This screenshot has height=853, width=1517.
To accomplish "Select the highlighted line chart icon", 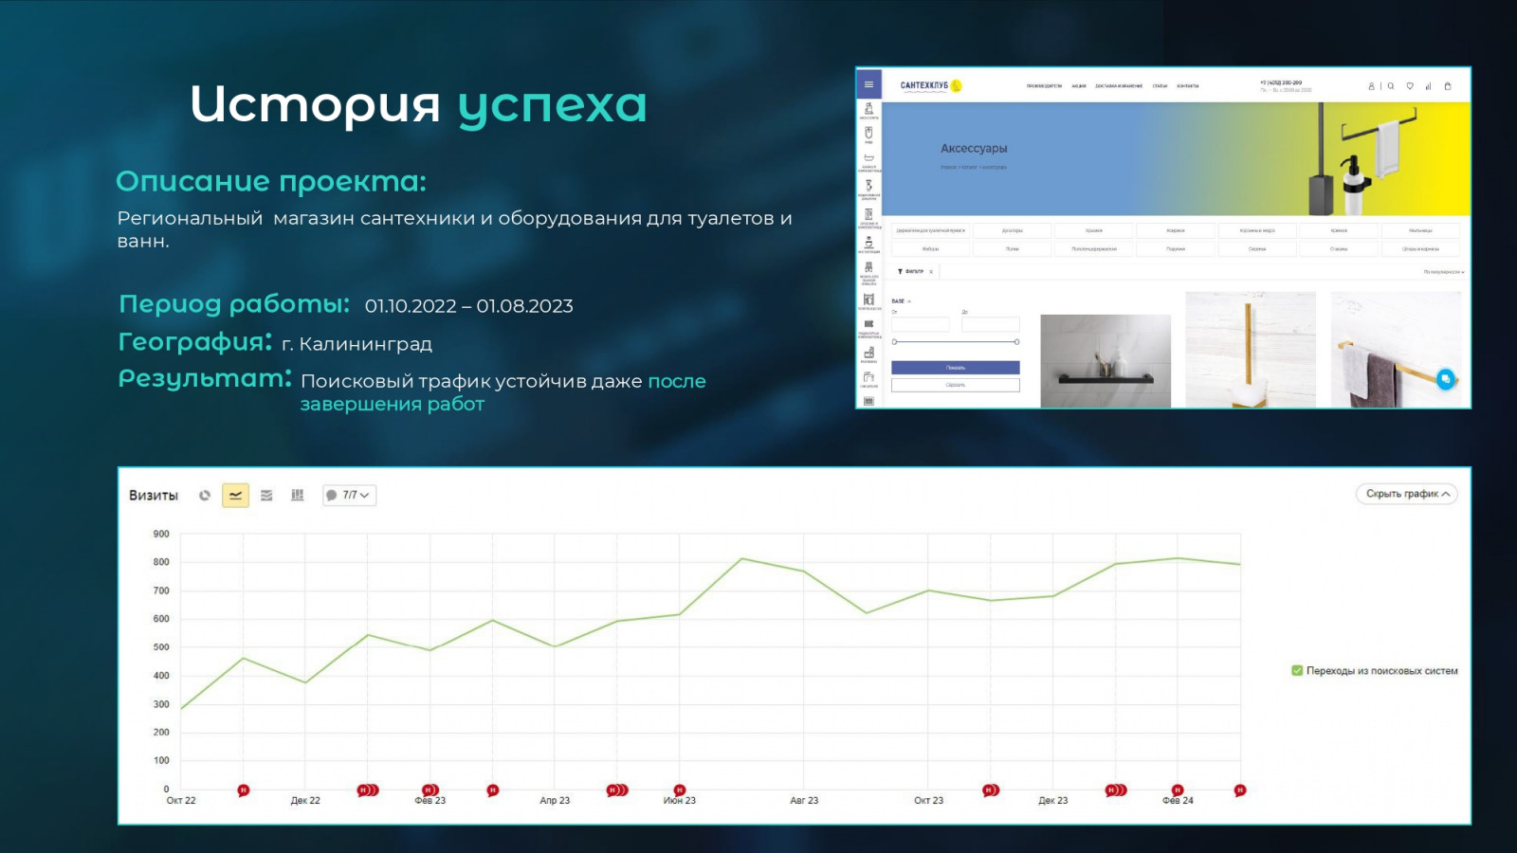I will 235,495.
